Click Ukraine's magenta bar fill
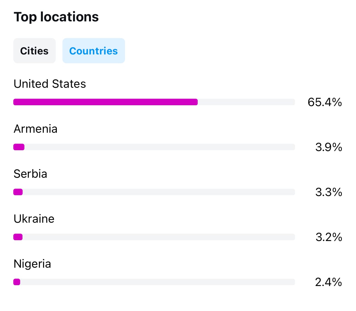Viewport: 356px width, 311px height. point(18,237)
